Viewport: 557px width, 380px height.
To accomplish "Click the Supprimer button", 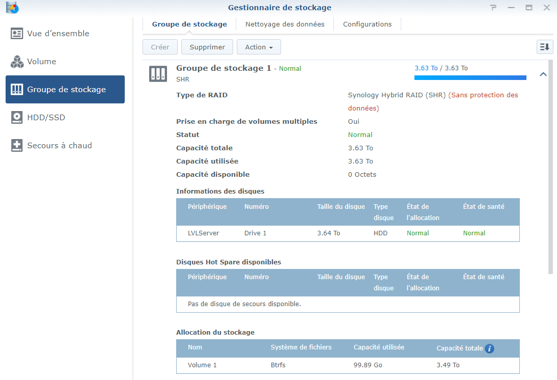I will point(207,47).
